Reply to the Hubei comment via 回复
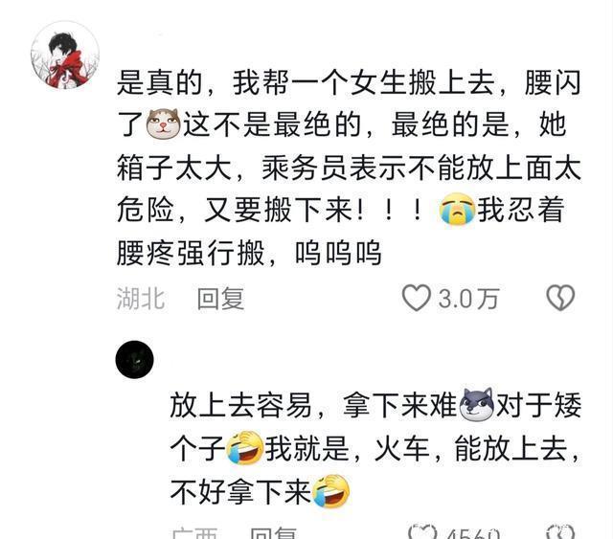This screenshot has height=539, width=613. point(220,299)
